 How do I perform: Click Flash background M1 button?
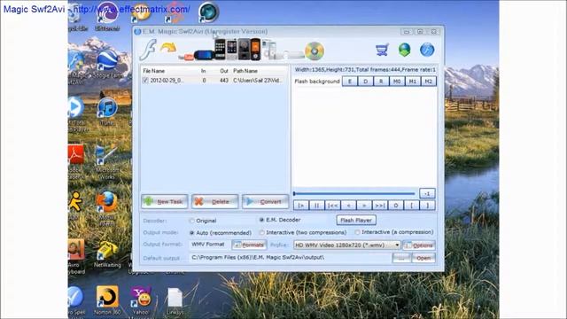coord(413,82)
